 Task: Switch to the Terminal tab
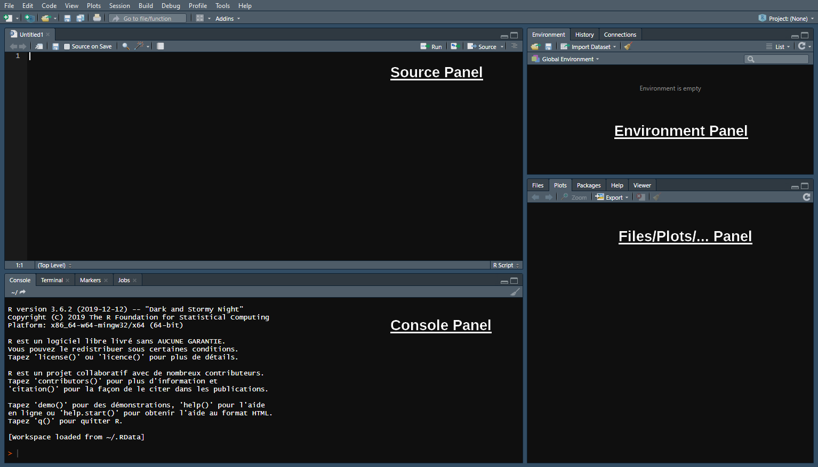coord(52,280)
